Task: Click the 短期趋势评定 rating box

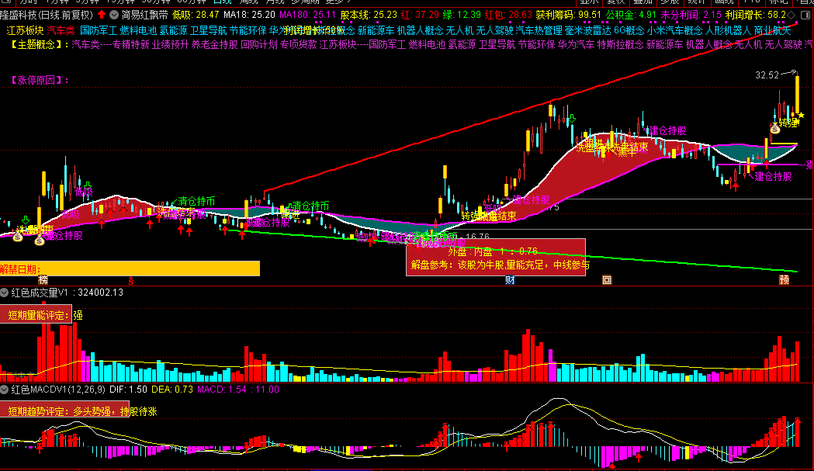Action: click(64, 410)
